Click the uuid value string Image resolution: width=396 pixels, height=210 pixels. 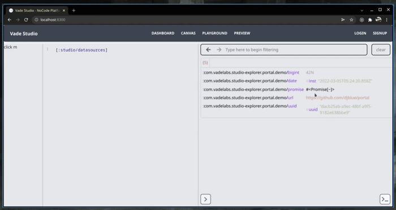pyautogui.click(x=346, y=110)
